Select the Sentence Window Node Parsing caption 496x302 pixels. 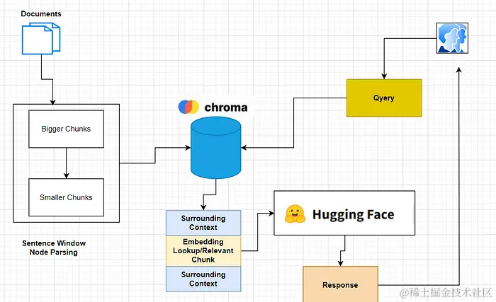coord(54,248)
